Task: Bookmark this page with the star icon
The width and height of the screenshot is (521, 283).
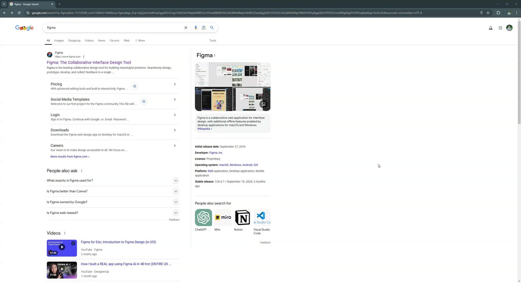Action: pyautogui.click(x=488, y=13)
